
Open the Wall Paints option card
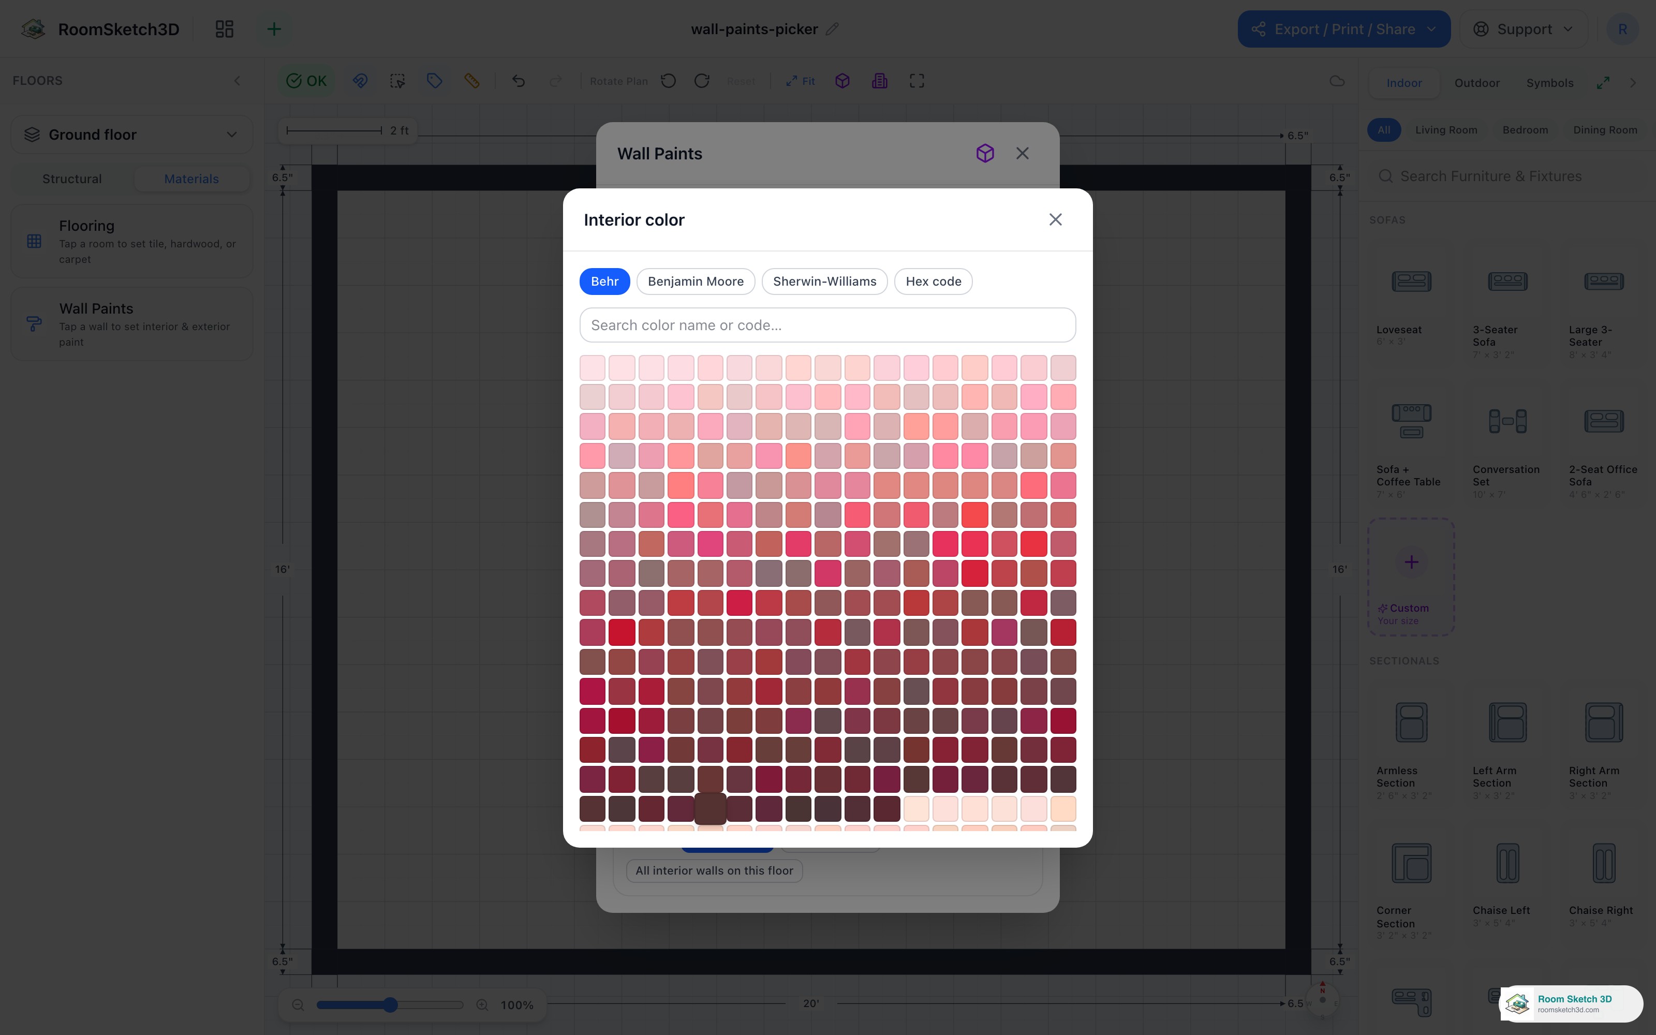click(131, 324)
